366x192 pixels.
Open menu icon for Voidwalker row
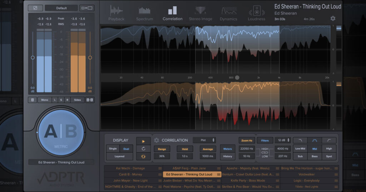[336, 174]
